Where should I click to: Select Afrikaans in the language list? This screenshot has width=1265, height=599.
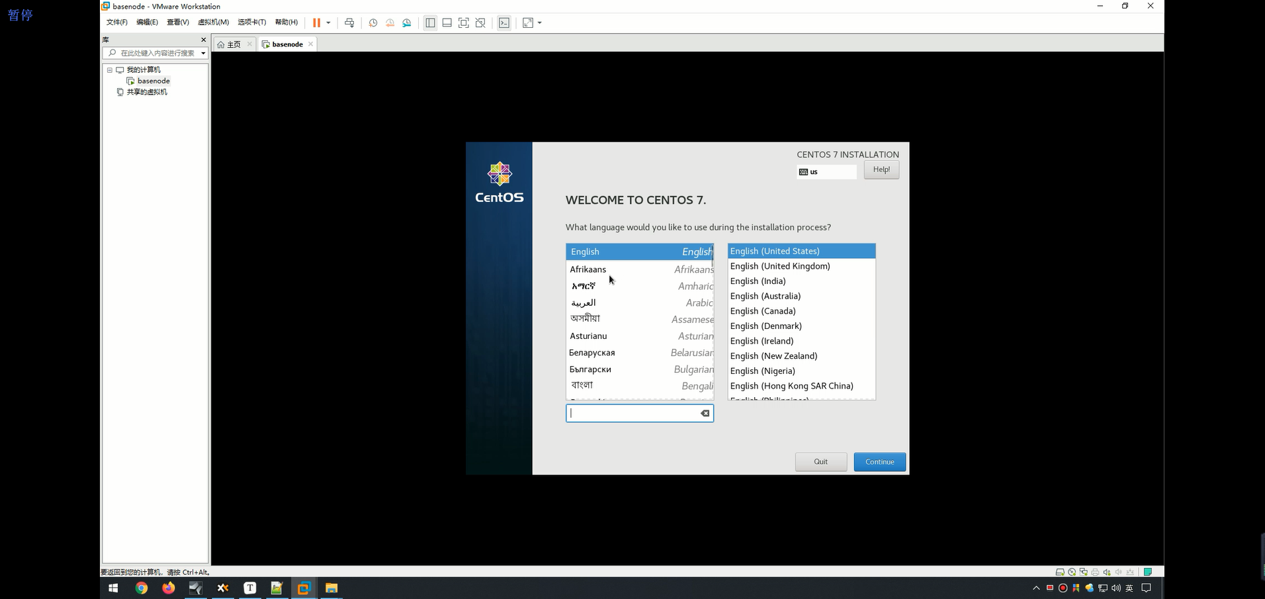pyautogui.click(x=640, y=269)
